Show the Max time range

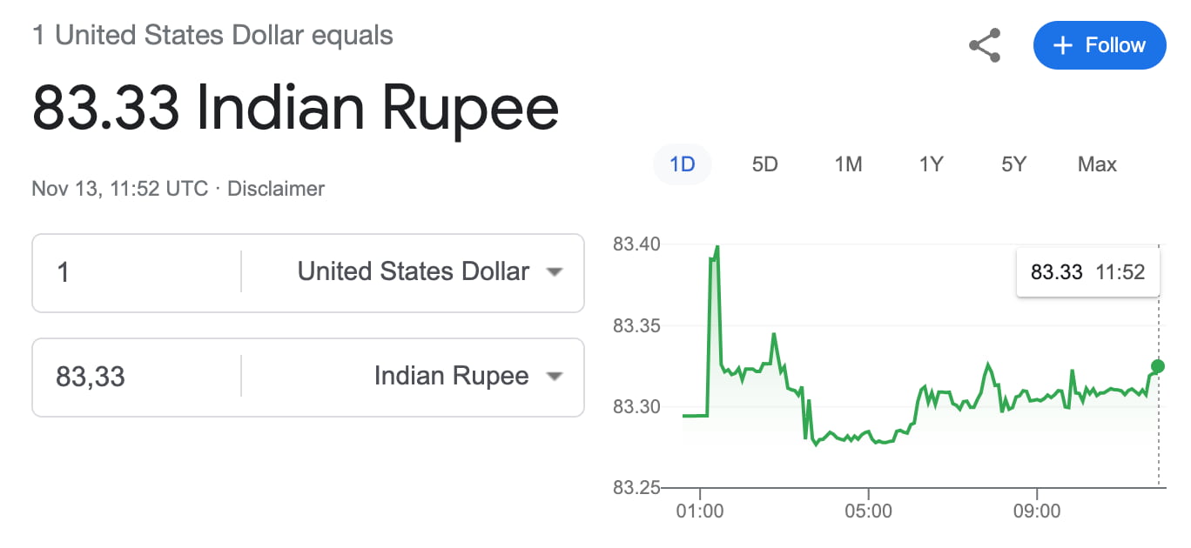point(1097,164)
